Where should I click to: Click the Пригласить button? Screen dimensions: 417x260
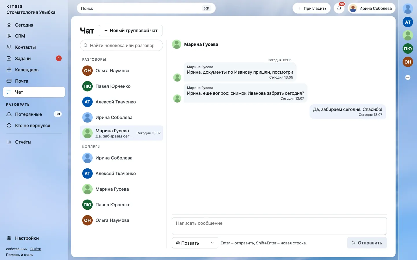[x=312, y=8]
